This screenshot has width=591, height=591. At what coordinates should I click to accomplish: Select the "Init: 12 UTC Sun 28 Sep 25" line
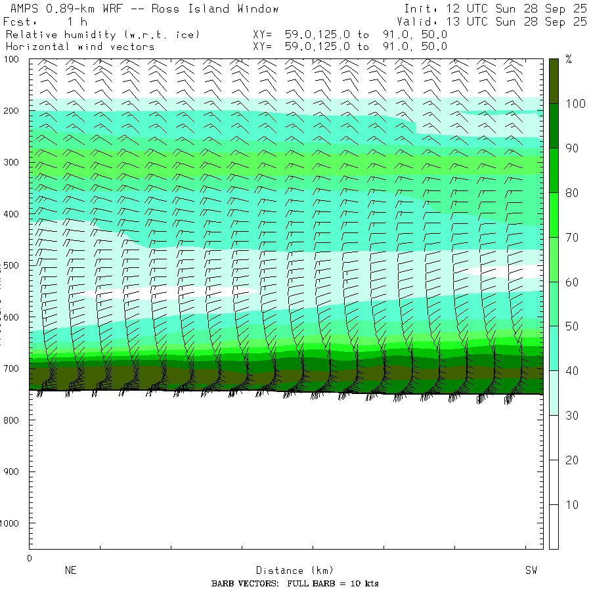[x=495, y=9]
